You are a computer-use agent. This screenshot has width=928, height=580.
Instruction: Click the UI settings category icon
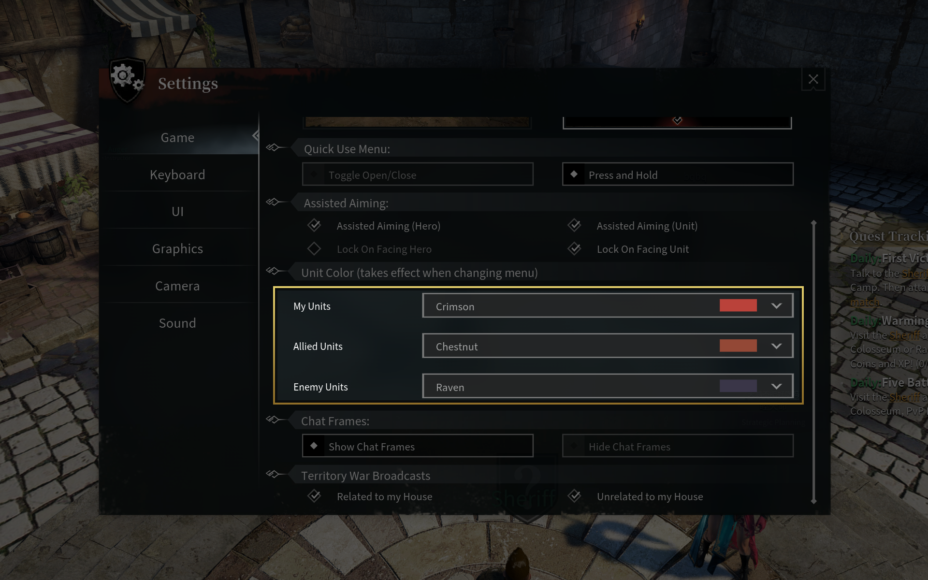pos(176,212)
